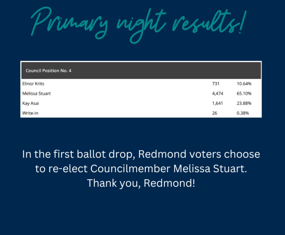This screenshot has height=235, width=285.
Task: Click the 0.38% percentage
Action: click(x=243, y=113)
